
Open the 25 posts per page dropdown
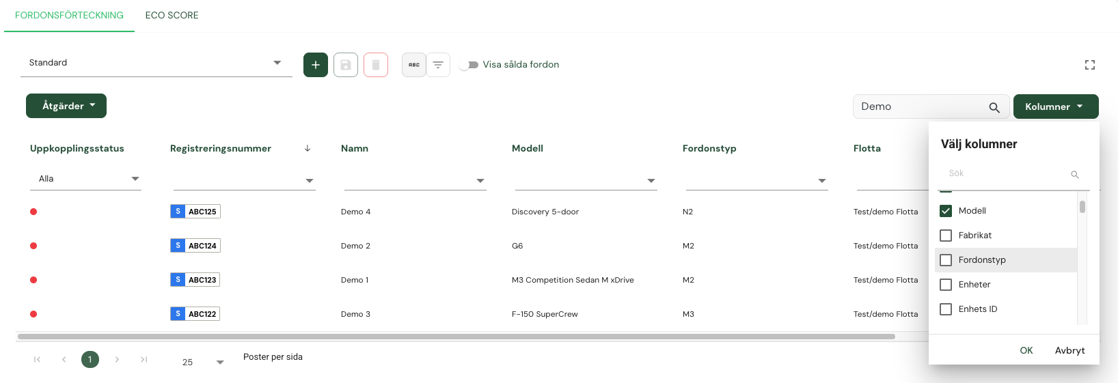click(x=202, y=362)
